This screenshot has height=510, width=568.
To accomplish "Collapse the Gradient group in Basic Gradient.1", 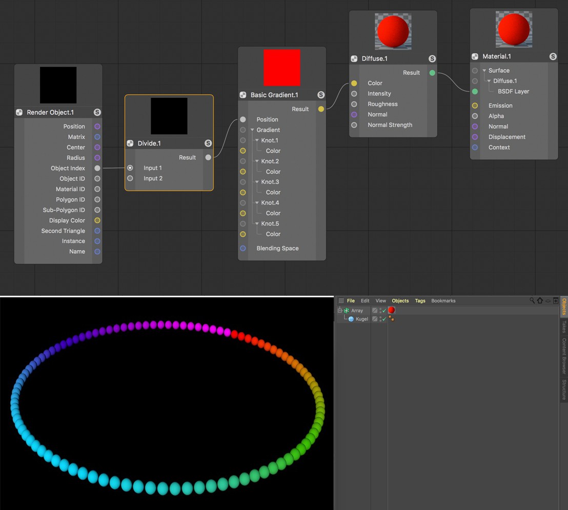I will click(253, 130).
